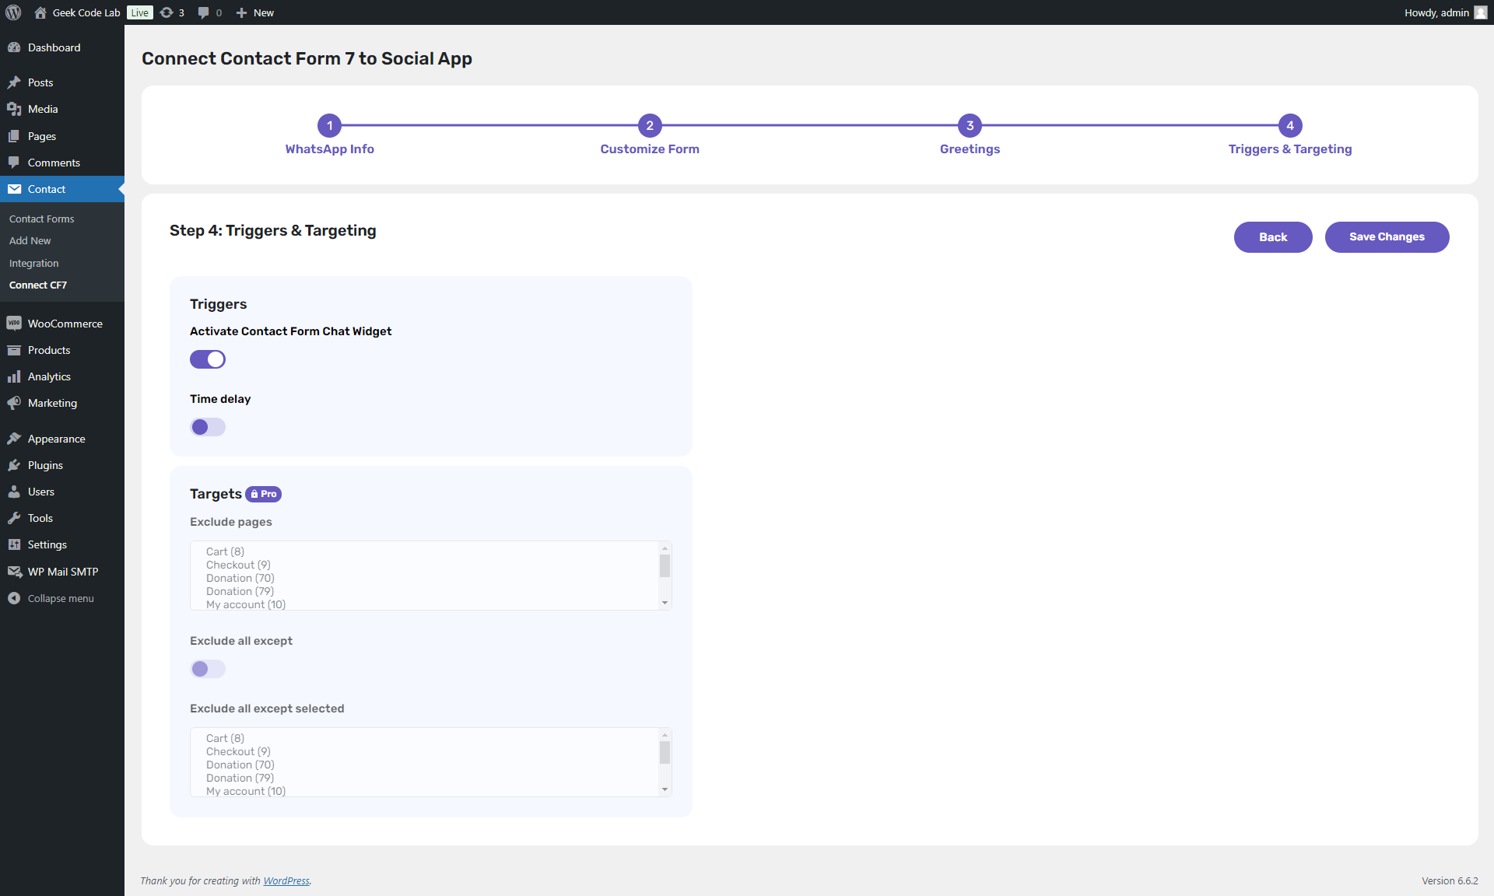This screenshot has height=896, width=1494.
Task: Click the Back button
Action: coord(1273,237)
